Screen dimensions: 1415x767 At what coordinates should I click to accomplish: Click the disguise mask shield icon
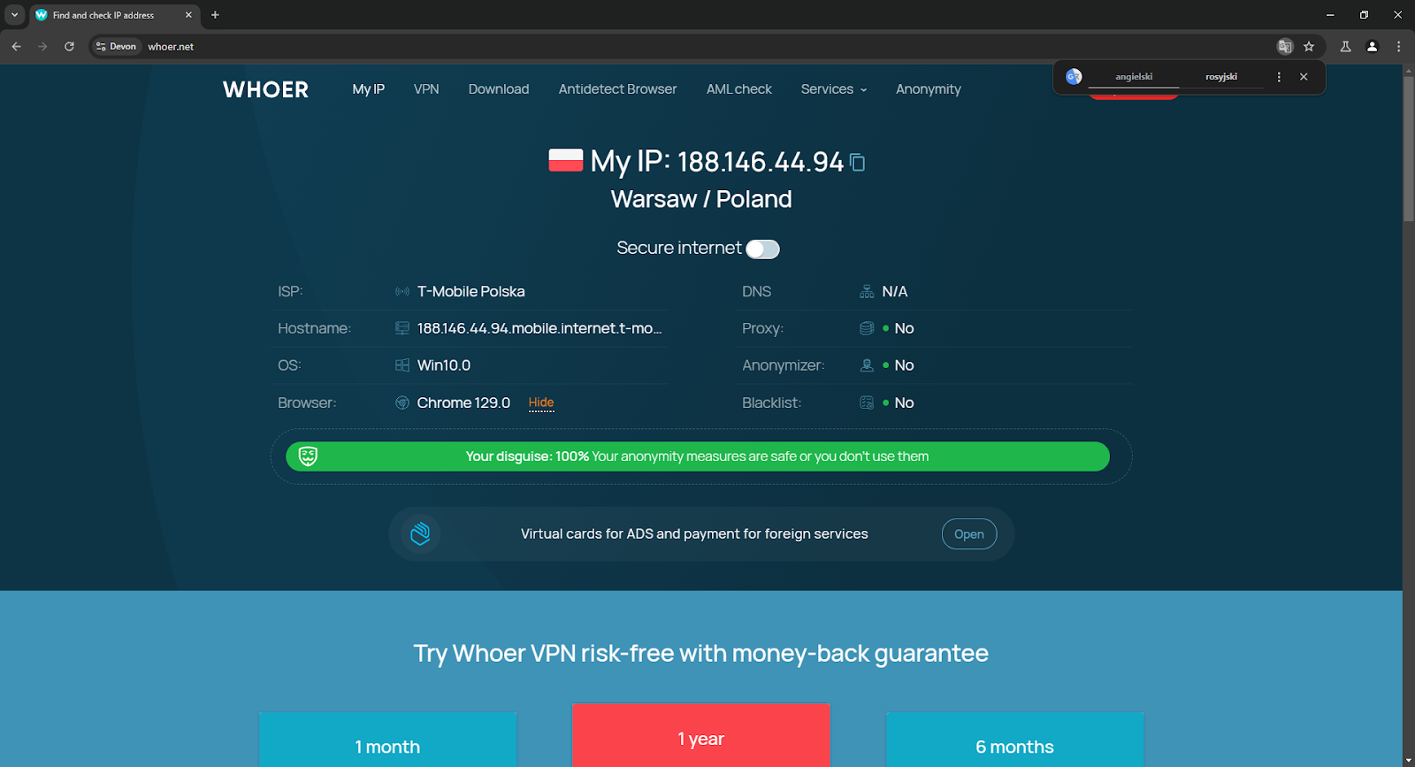coord(308,456)
